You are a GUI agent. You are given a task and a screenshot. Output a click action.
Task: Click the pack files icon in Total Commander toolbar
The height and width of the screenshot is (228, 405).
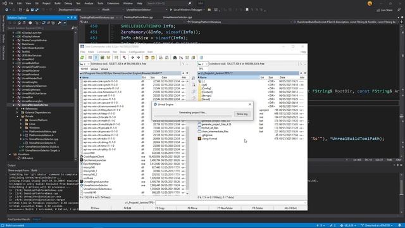click(146, 58)
